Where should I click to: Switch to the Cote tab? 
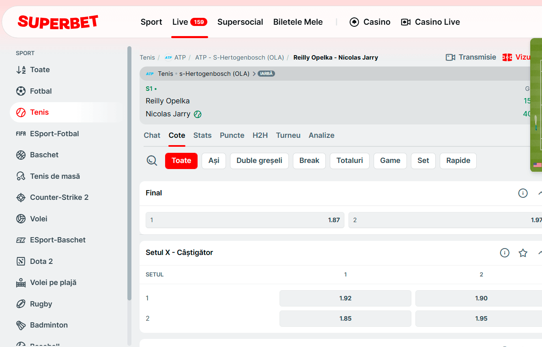pyautogui.click(x=177, y=135)
